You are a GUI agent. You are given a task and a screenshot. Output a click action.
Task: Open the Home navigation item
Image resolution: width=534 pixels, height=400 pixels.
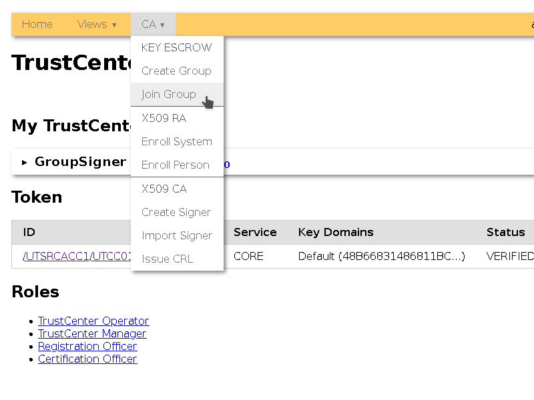(x=37, y=25)
